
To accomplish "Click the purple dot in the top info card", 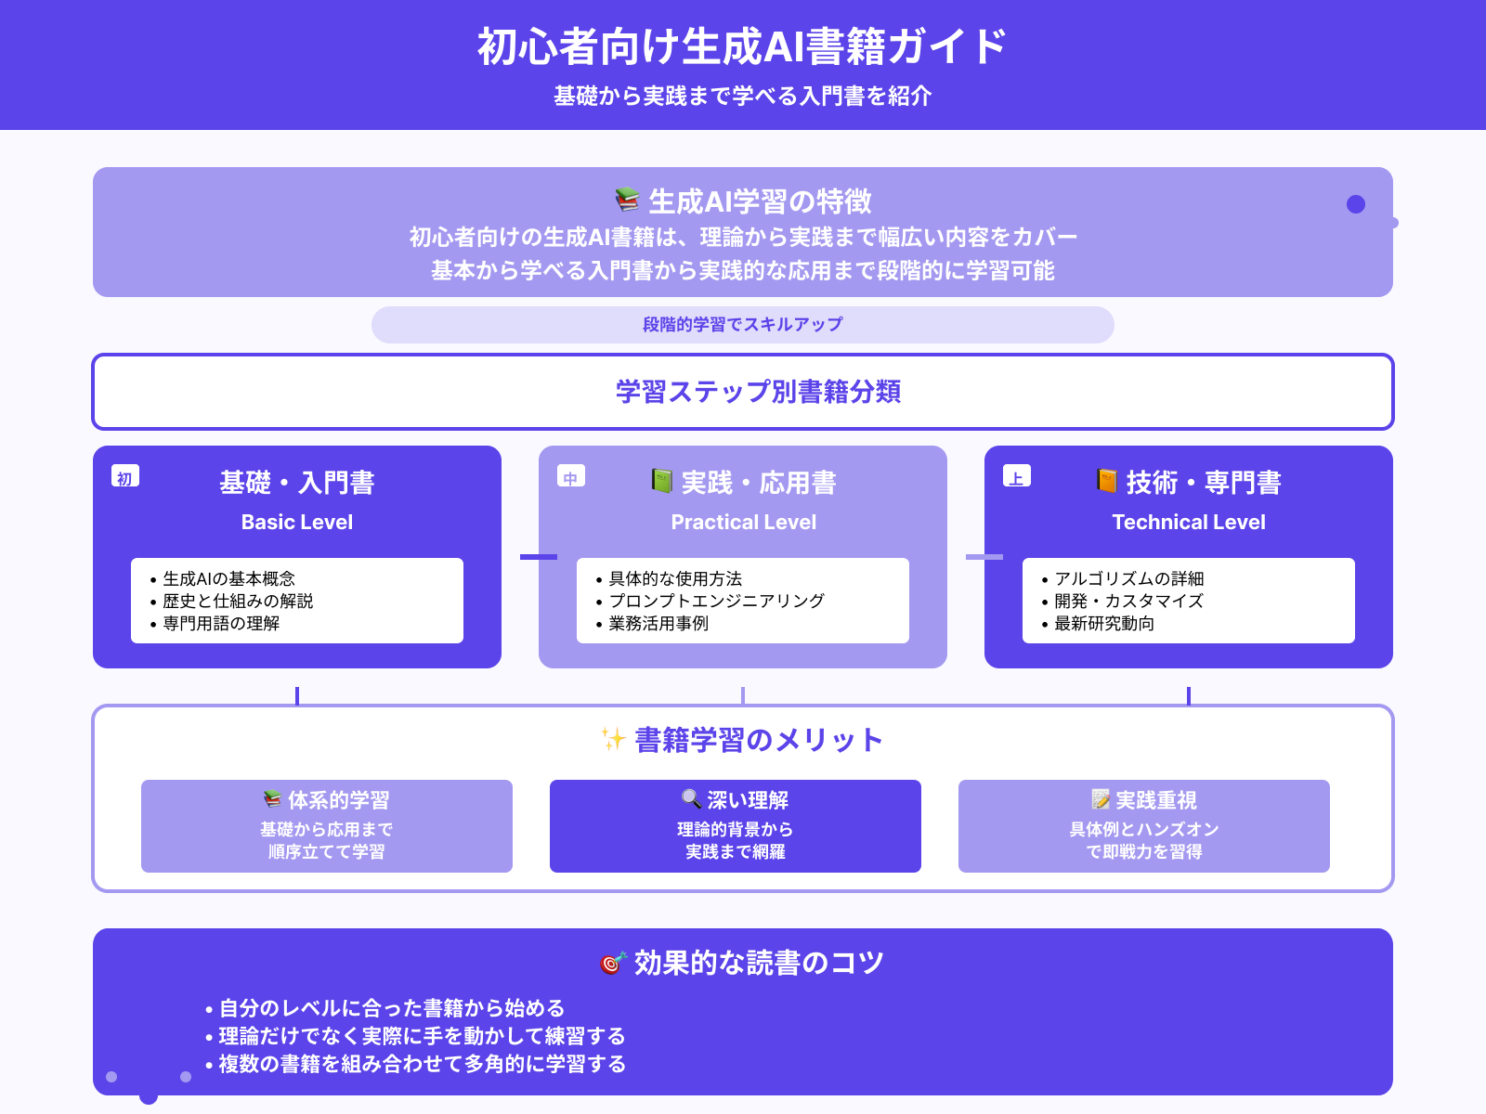I will (x=1354, y=202).
